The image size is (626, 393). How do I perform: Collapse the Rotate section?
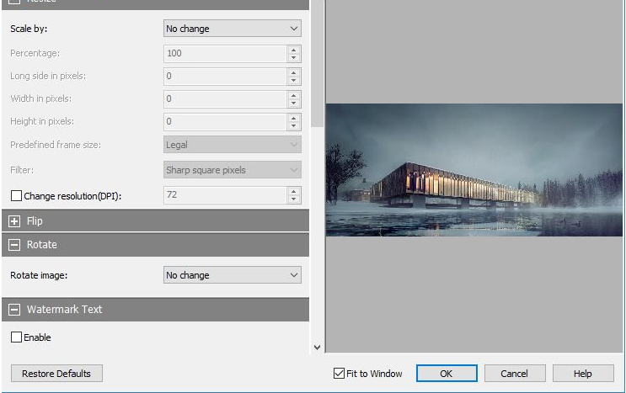pos(14,245)
